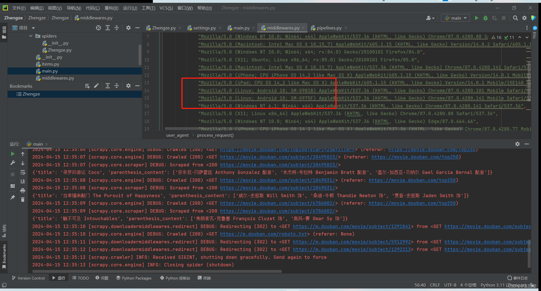This screenshot has height=291, width=541.
Task: Close the main.py editor tab
Action: [x=254, y=28]
